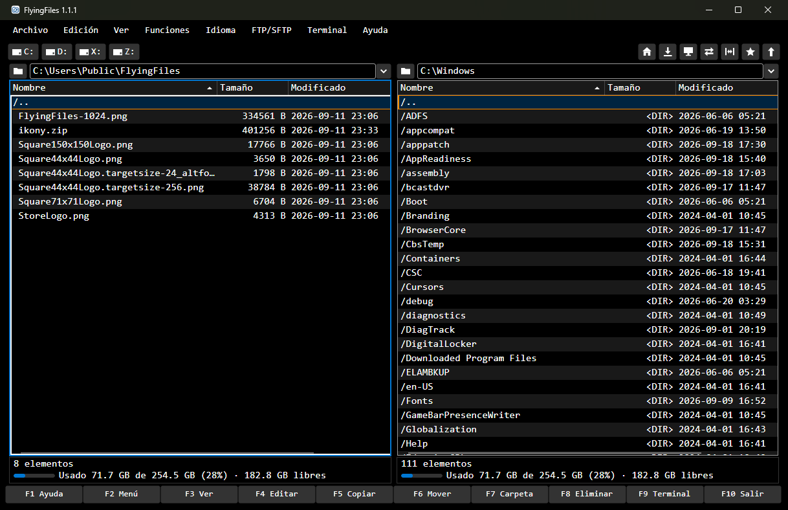Click the F3 Ver button
The height and width of the screenshot is (510, 788).
pyautogui.click(x=199, y=494)
